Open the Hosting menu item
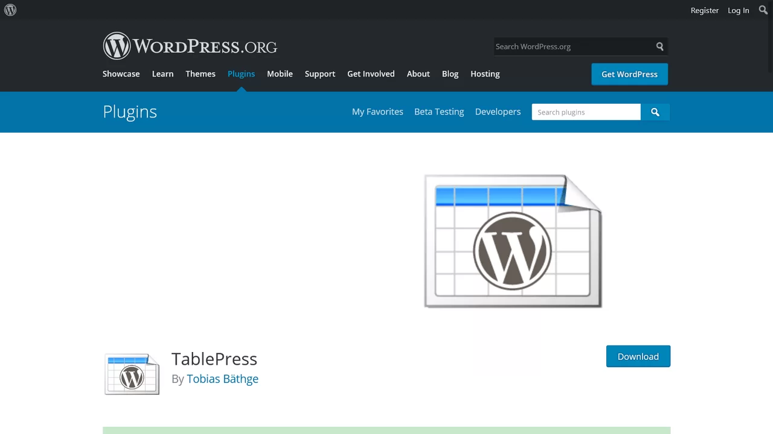This screenshot has width=773, height=434. [485, 74]
